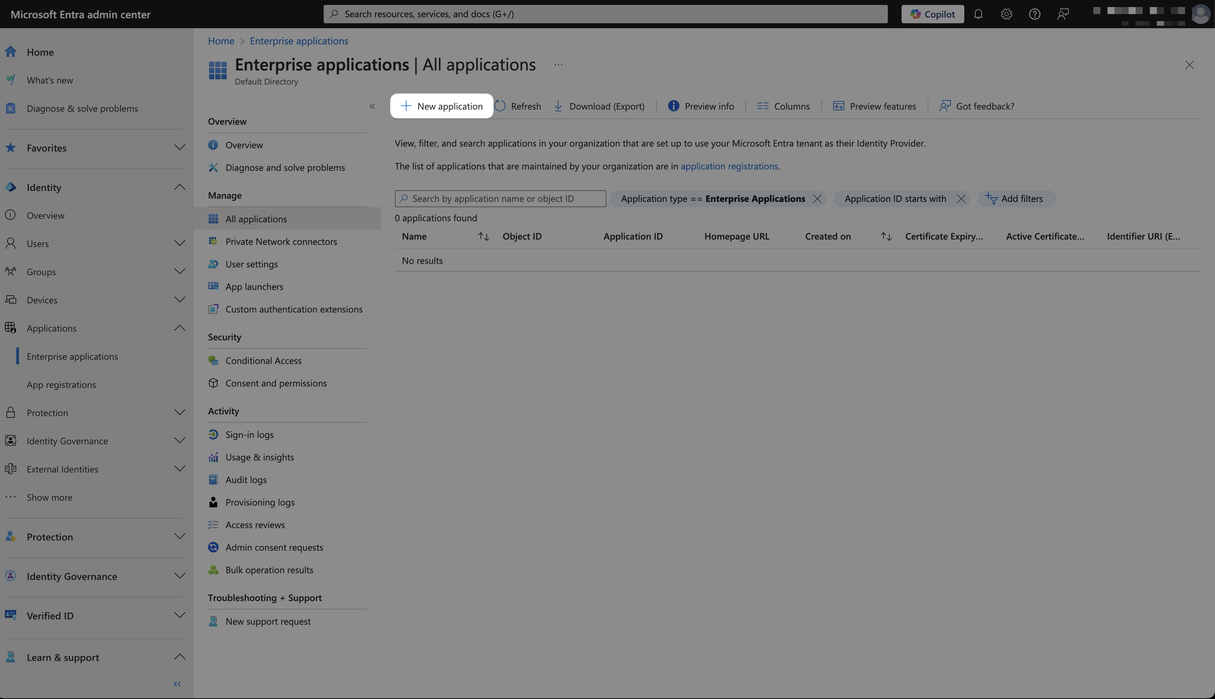The height and width of the screenshot is (699, 1215).
Task: Open App registrations in sidebar
Action: [x=61, y=384]
